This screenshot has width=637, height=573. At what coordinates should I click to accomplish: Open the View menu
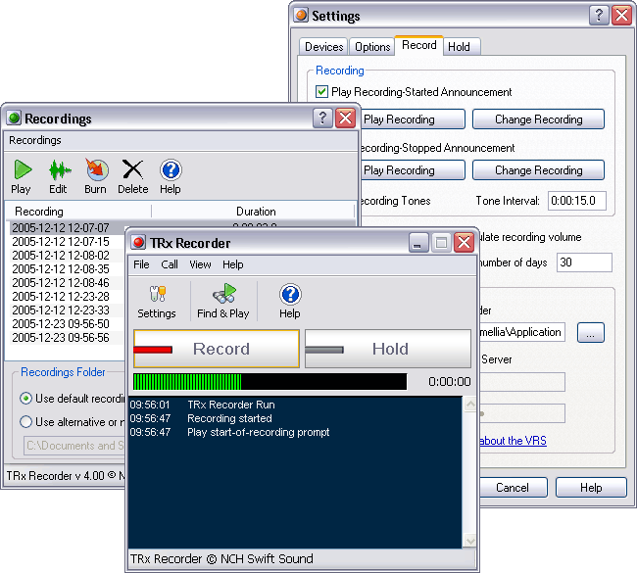[x=200, y=264]
